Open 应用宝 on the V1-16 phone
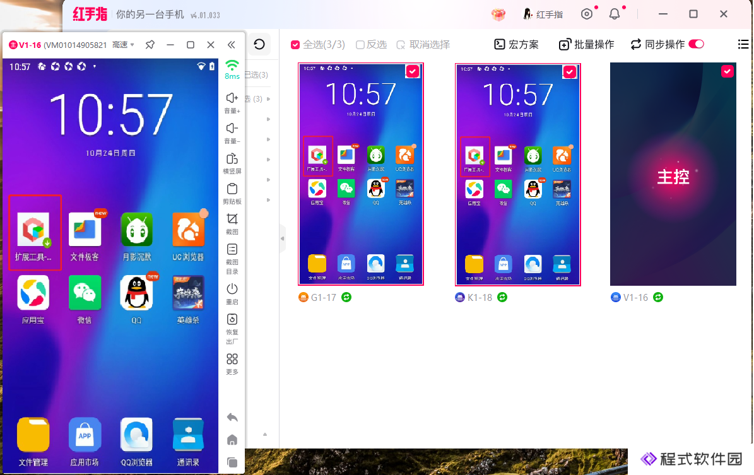The height and width of the screenshot is (475, 754). pos(33,299)
